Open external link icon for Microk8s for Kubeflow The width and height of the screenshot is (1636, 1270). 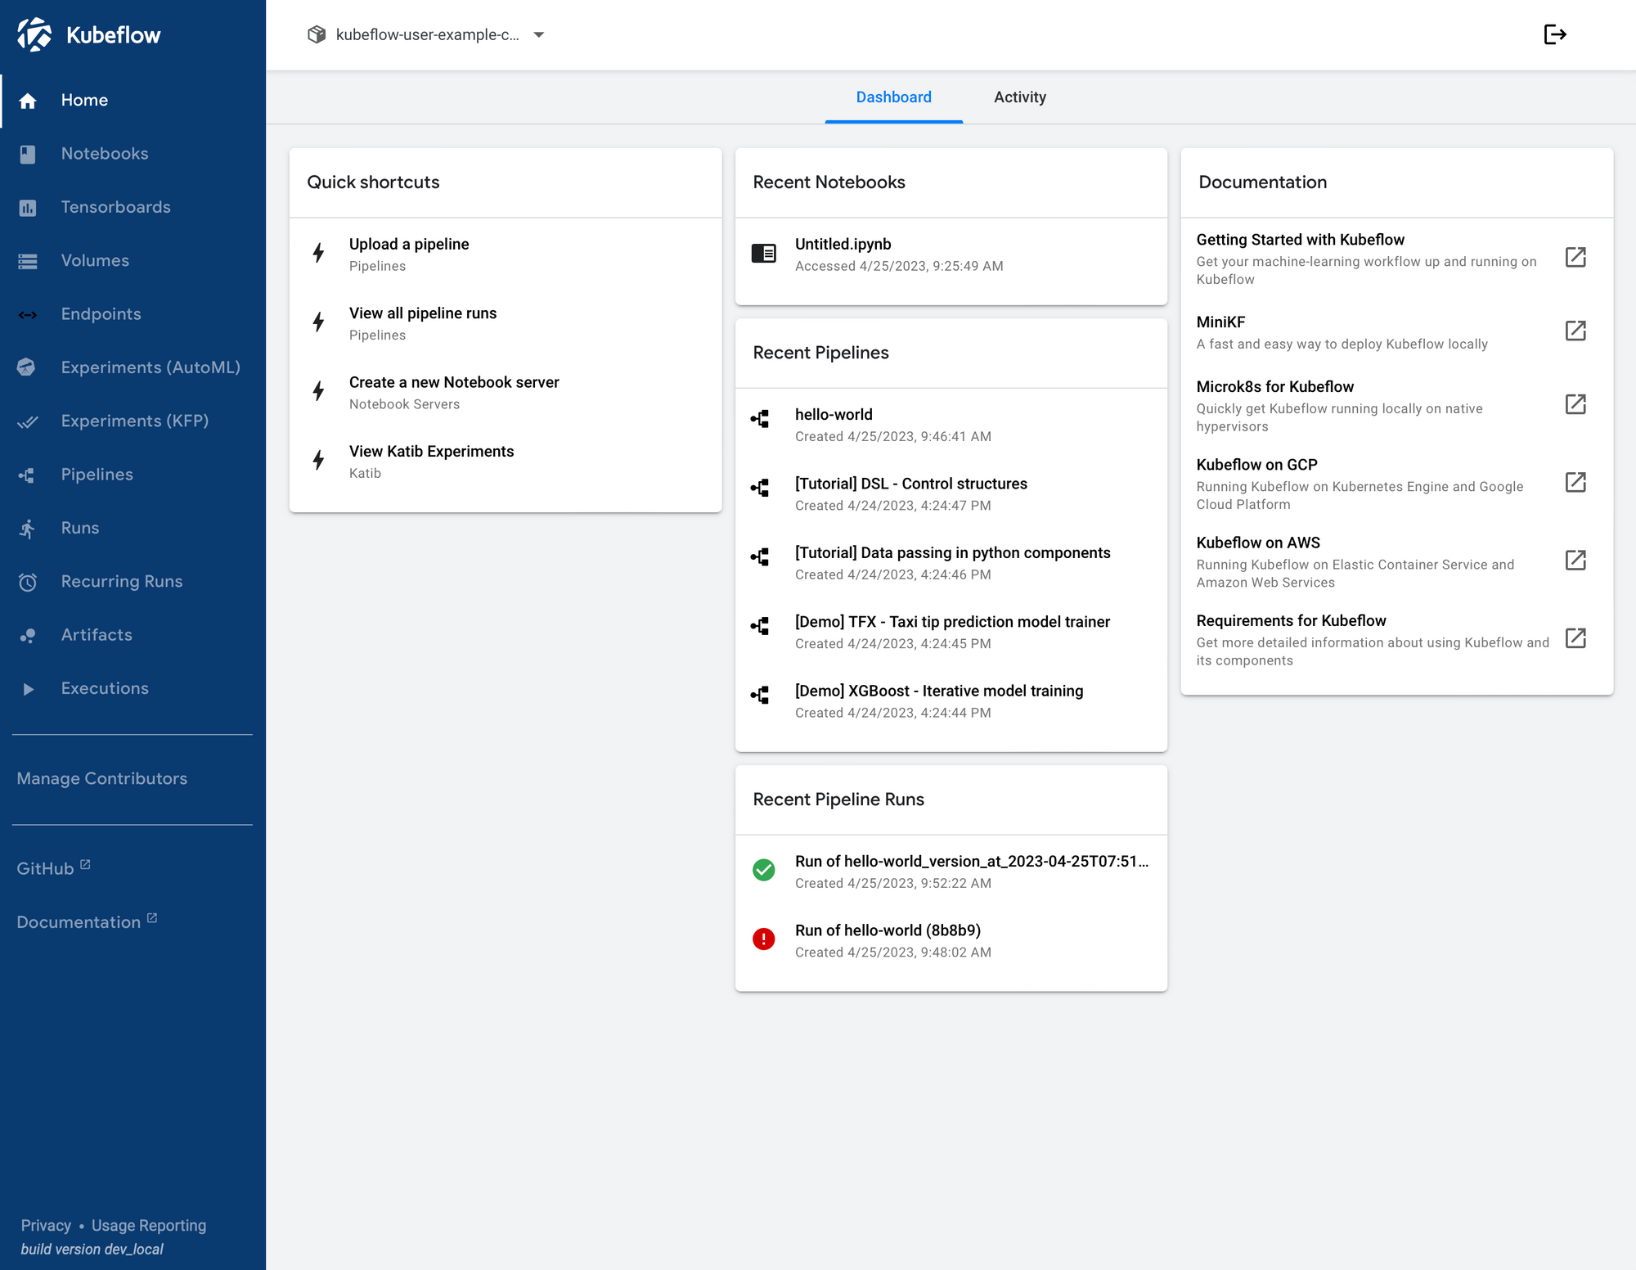pos(1575,404)
